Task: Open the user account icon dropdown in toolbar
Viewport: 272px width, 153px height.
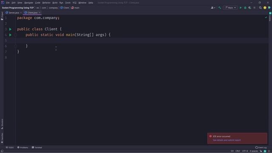Action: coord(213,8)
